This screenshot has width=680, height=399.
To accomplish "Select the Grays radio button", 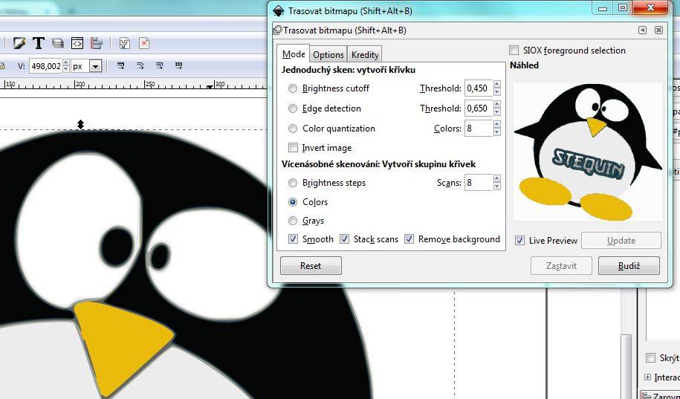I will 293,221.
